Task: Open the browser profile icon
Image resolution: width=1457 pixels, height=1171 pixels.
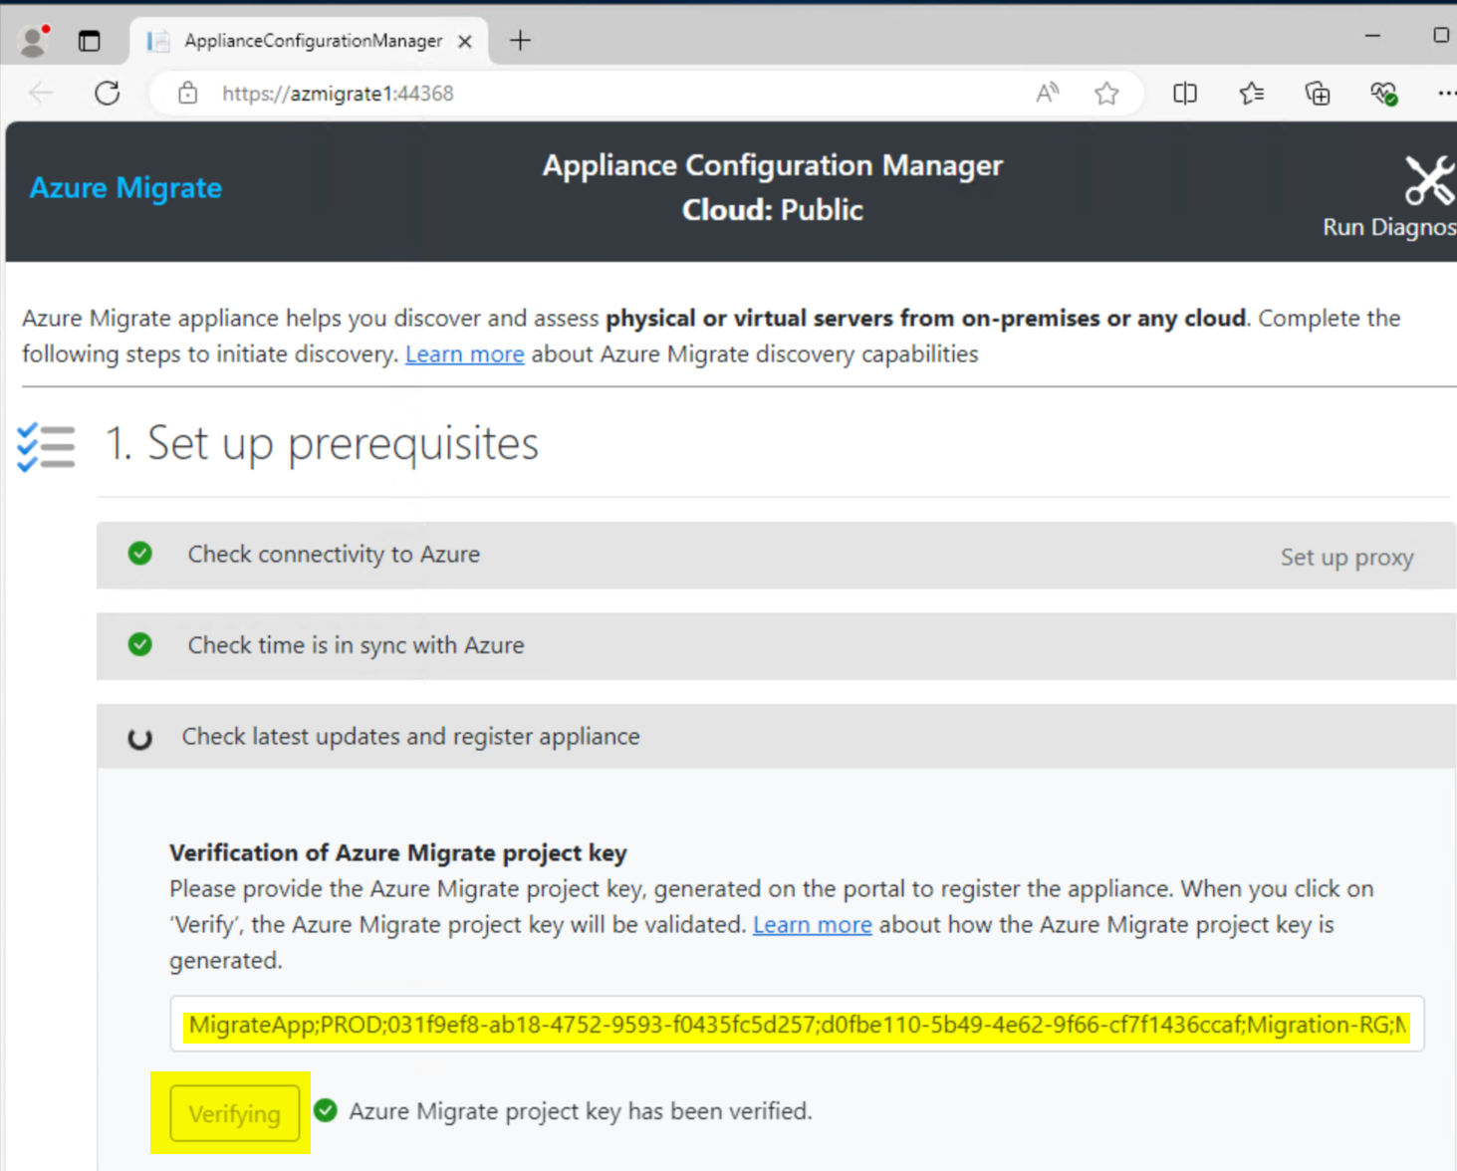Action: click(35, 40)
